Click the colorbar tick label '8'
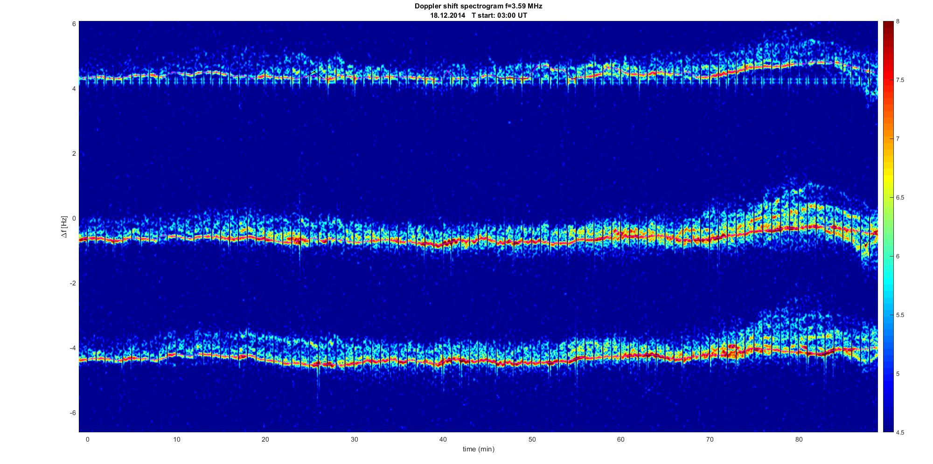Viewport: 933px width, 464px height. click(898, 21)
